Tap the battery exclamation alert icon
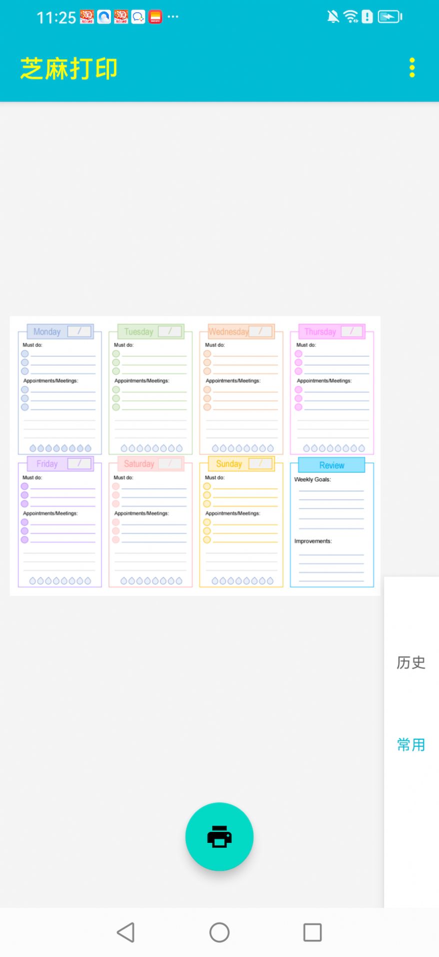 pos(367,17)
